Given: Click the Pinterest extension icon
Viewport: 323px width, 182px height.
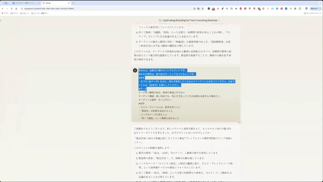Looking at the screenshot, I should [281, 9].
